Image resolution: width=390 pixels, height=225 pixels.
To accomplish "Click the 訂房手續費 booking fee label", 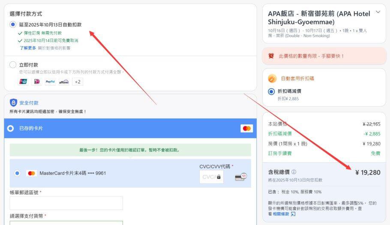I will coord(280,153).
